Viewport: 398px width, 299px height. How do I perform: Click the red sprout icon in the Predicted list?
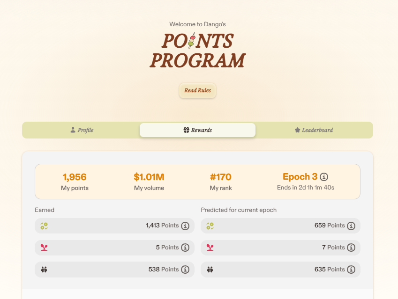(210, 248)
